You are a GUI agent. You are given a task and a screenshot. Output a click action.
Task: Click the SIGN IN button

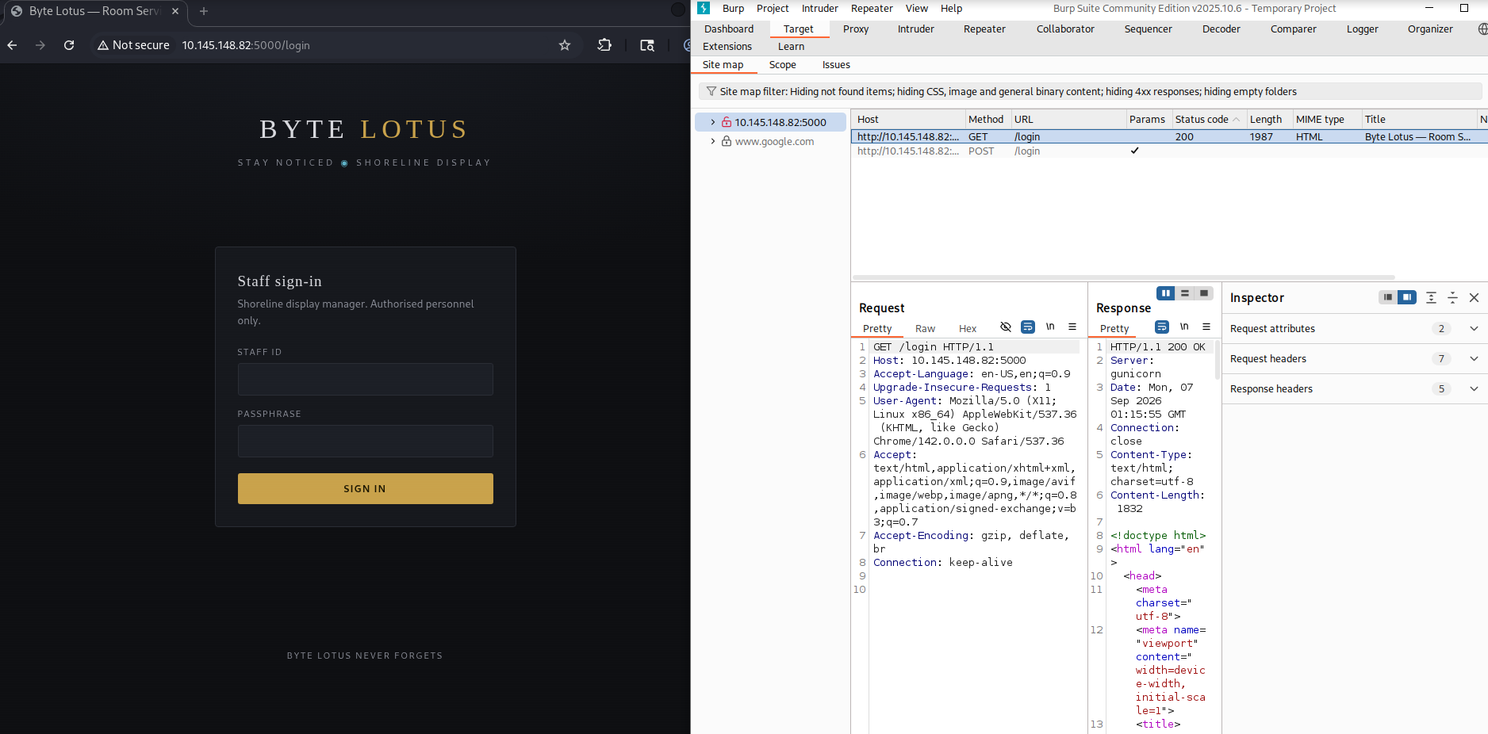366,489
